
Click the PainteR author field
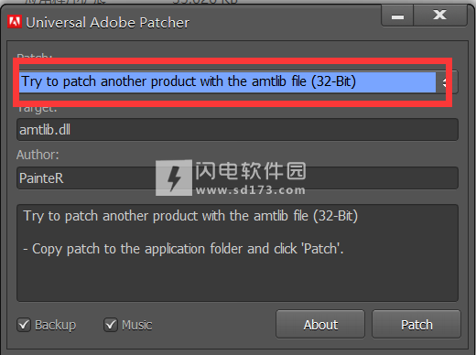237,177
